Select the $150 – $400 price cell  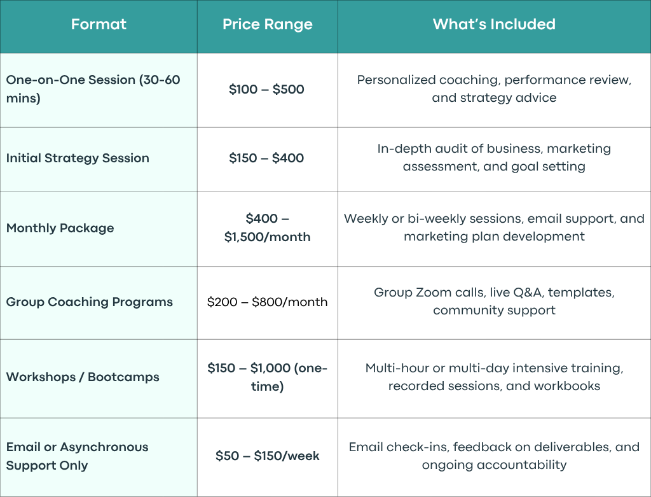(x=268, y=160)
